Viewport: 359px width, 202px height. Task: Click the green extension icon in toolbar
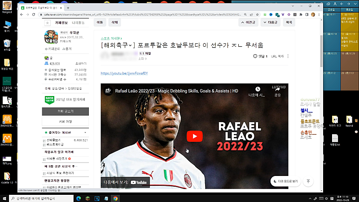[x=265, y=14]
